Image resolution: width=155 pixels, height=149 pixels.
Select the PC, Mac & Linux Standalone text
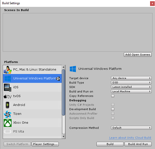[35, 69]
